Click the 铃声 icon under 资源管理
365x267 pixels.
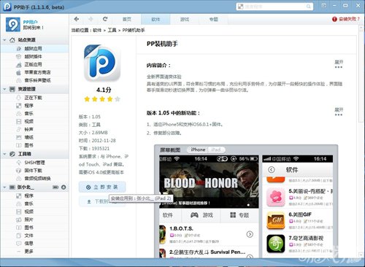19,129
